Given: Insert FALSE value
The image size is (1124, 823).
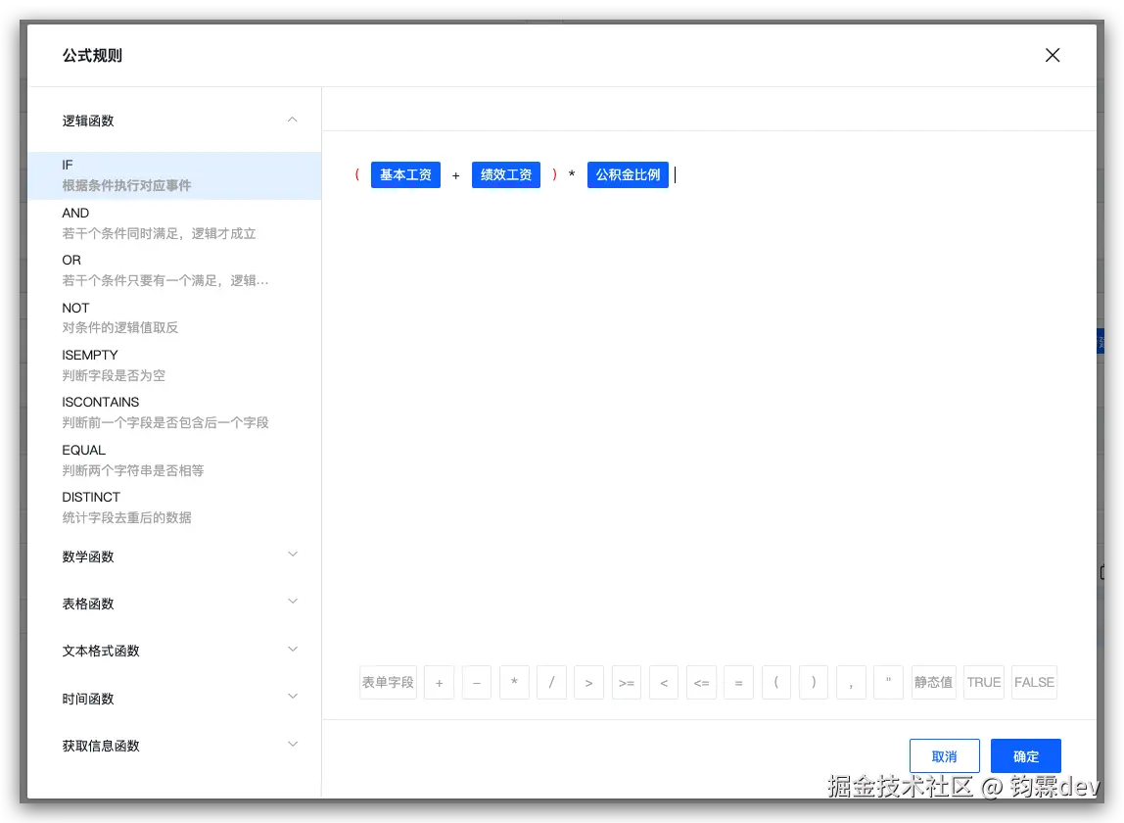Looking at the screenshot, I should 1034,682.
